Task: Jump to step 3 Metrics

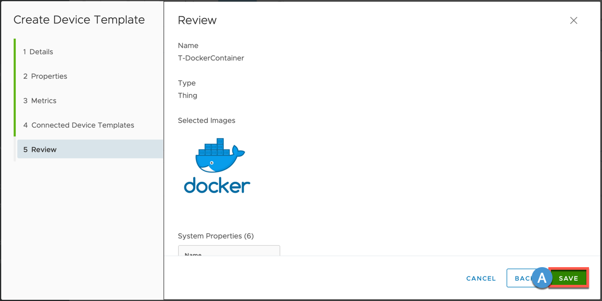Action: 40,101
